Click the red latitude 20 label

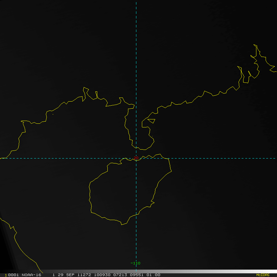tap(136, 158)
